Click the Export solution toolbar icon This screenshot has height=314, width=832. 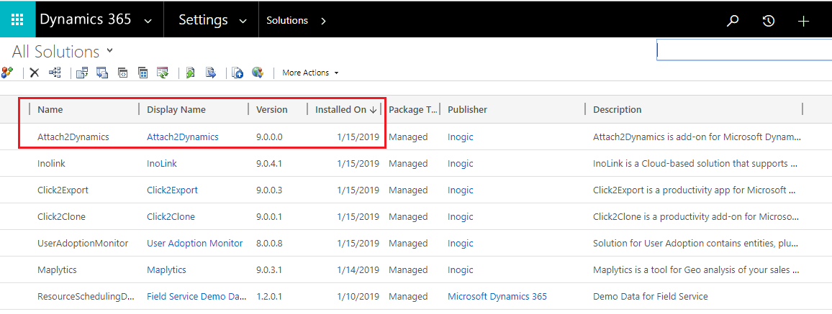[102, 73]
